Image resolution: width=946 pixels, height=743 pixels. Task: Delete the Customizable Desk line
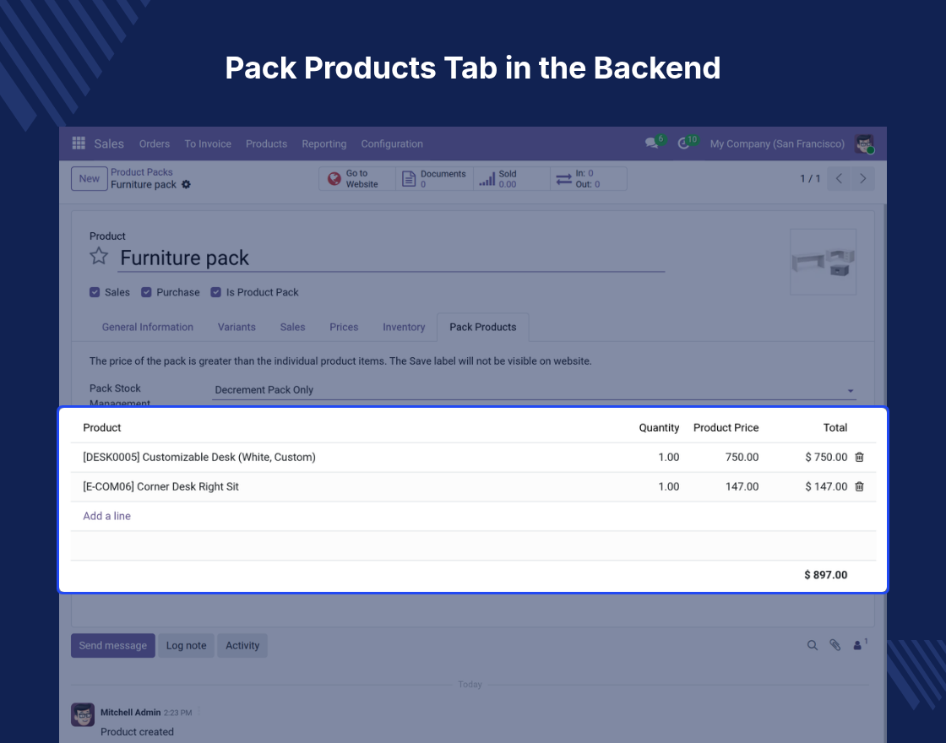859,457
